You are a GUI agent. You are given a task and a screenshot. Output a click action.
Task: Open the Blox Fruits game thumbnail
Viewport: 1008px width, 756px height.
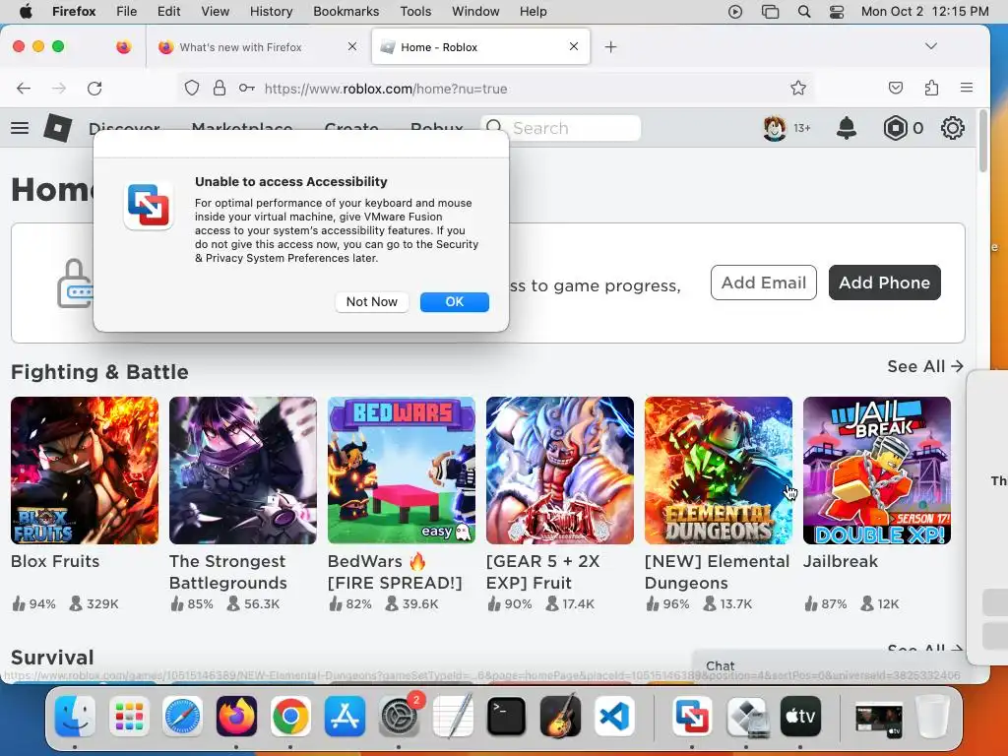pos(85,471)
